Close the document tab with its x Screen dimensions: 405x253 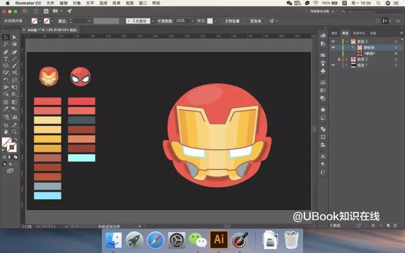(24, 30)
